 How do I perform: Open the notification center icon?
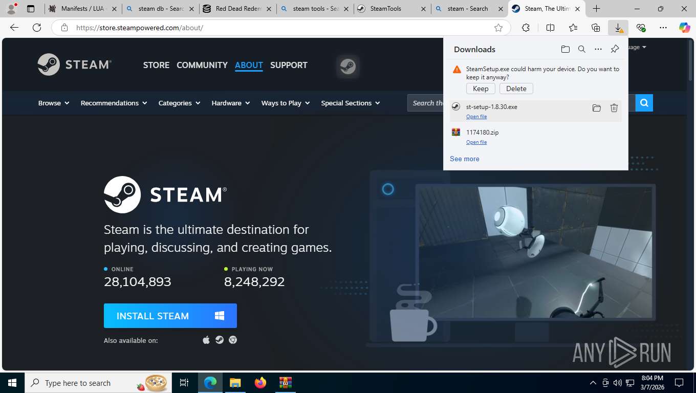click(x=679, y=383)
